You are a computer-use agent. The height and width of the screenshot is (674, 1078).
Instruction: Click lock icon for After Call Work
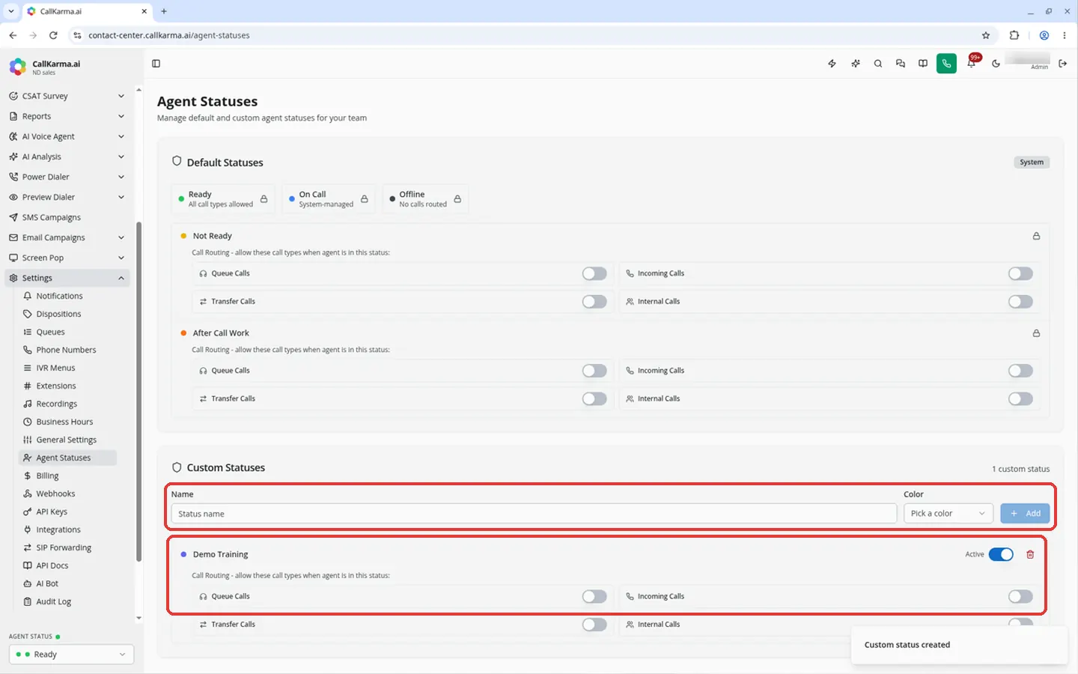(x=1036, y=333)
